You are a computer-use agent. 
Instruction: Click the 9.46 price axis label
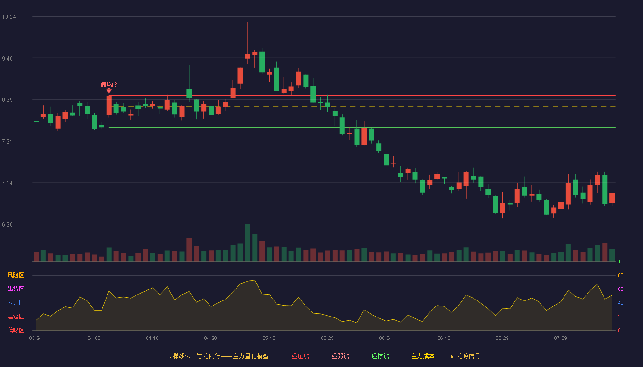point(7,58)
